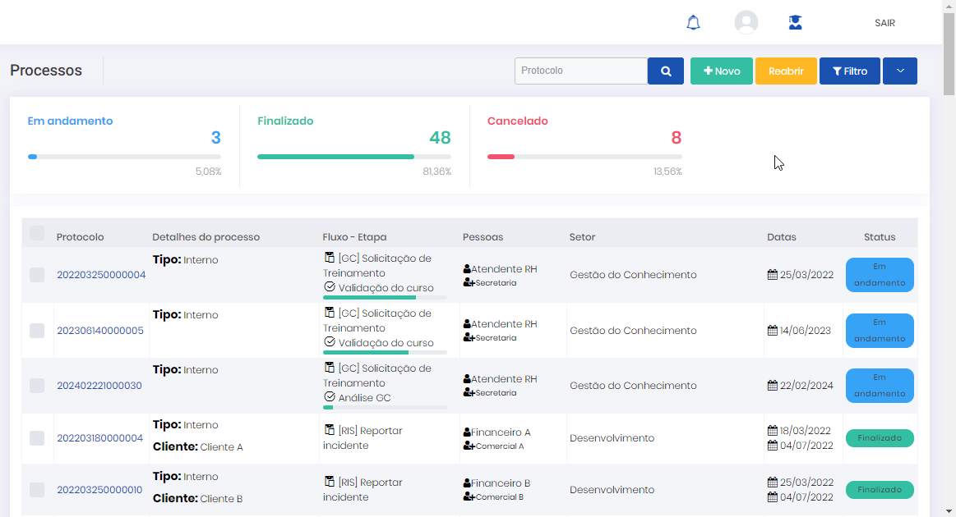Viewport: 956px width, 517px height.
Task: Click the user profile avatar
Action: [x=746, y=23]
